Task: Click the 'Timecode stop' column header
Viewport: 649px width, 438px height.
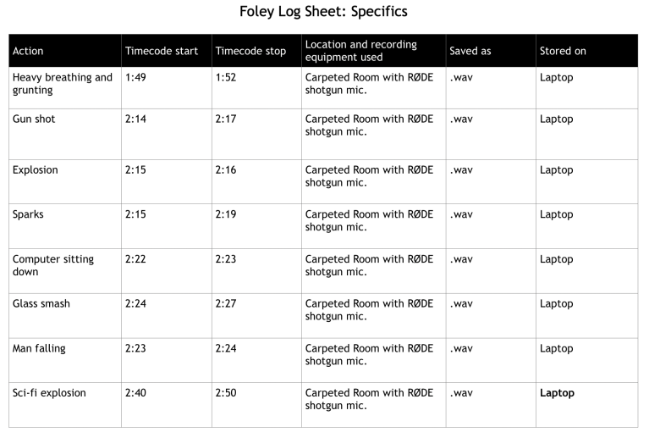Action: click(251, 51)
